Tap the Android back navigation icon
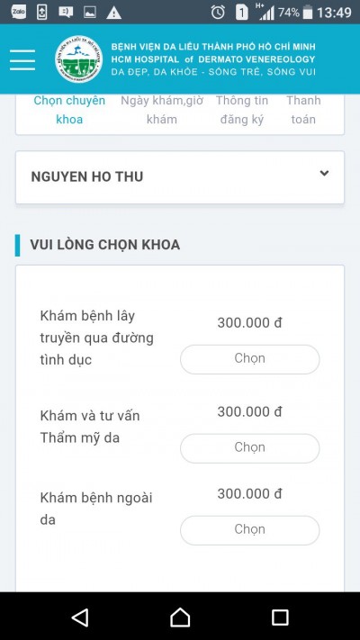The width and height of the screenshot is (360, 640). coord(80,617)
